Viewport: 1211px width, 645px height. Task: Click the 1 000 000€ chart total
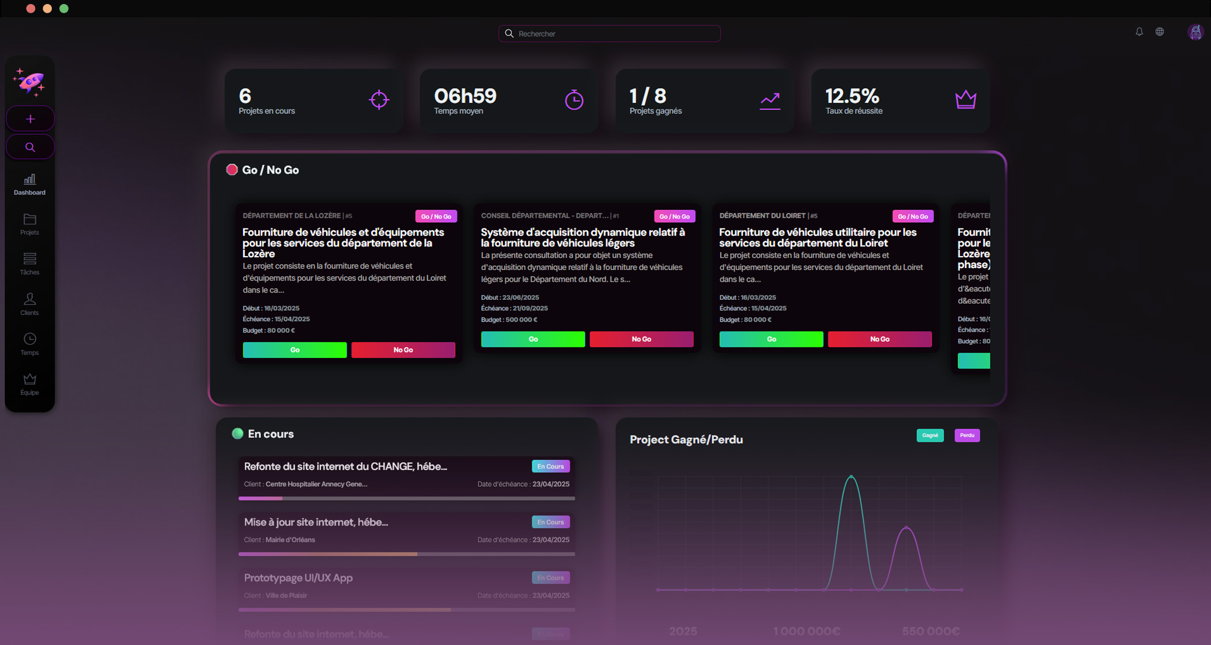[x=806, y=631]
